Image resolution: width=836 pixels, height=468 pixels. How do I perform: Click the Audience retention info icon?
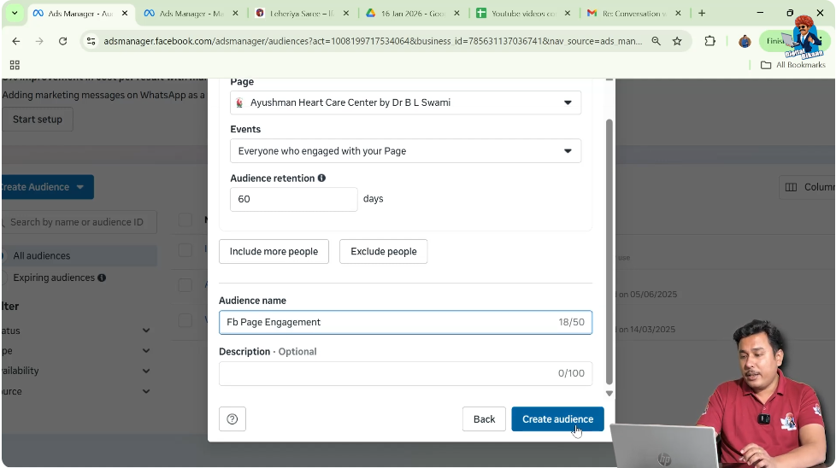[x=321, y=178]
